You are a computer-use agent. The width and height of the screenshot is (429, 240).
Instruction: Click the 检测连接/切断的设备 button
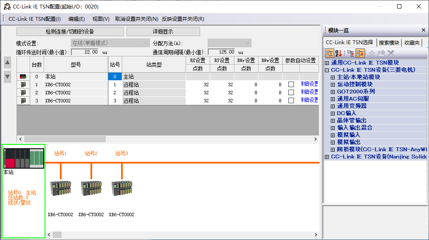coord(70,32)
